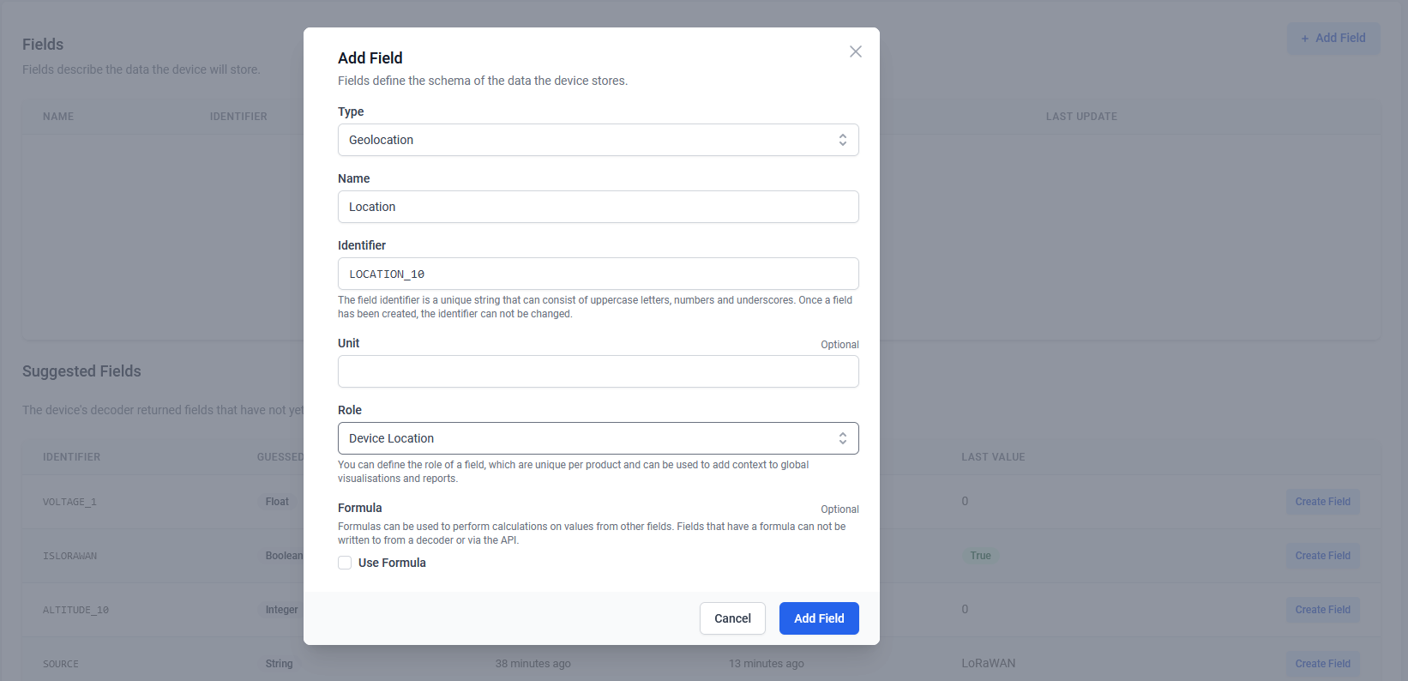
Task: Create field for ALTITUDE_10 row
Action: (x=1322, y=610)
